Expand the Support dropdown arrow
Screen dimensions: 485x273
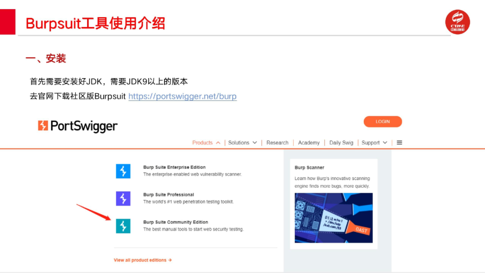coord(385,143)
